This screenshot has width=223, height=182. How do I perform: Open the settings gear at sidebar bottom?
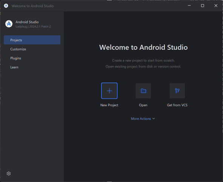[9, 173]
